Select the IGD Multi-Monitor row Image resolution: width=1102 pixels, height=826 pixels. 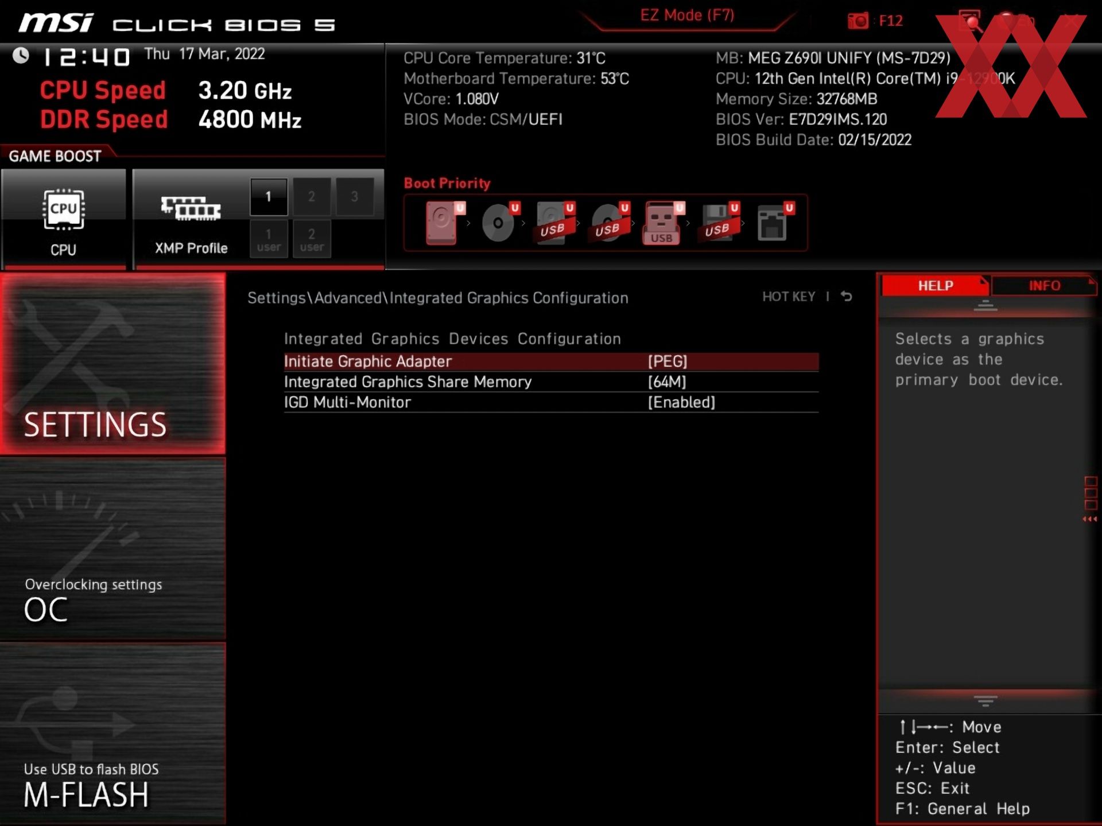pos(551,403)
